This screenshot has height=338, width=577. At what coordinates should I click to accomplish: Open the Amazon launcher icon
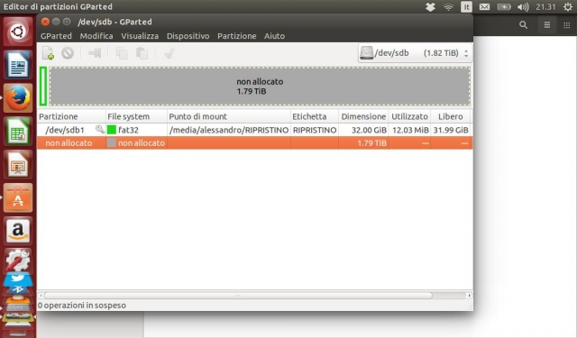pyautogui.click(x=18, y=231)
